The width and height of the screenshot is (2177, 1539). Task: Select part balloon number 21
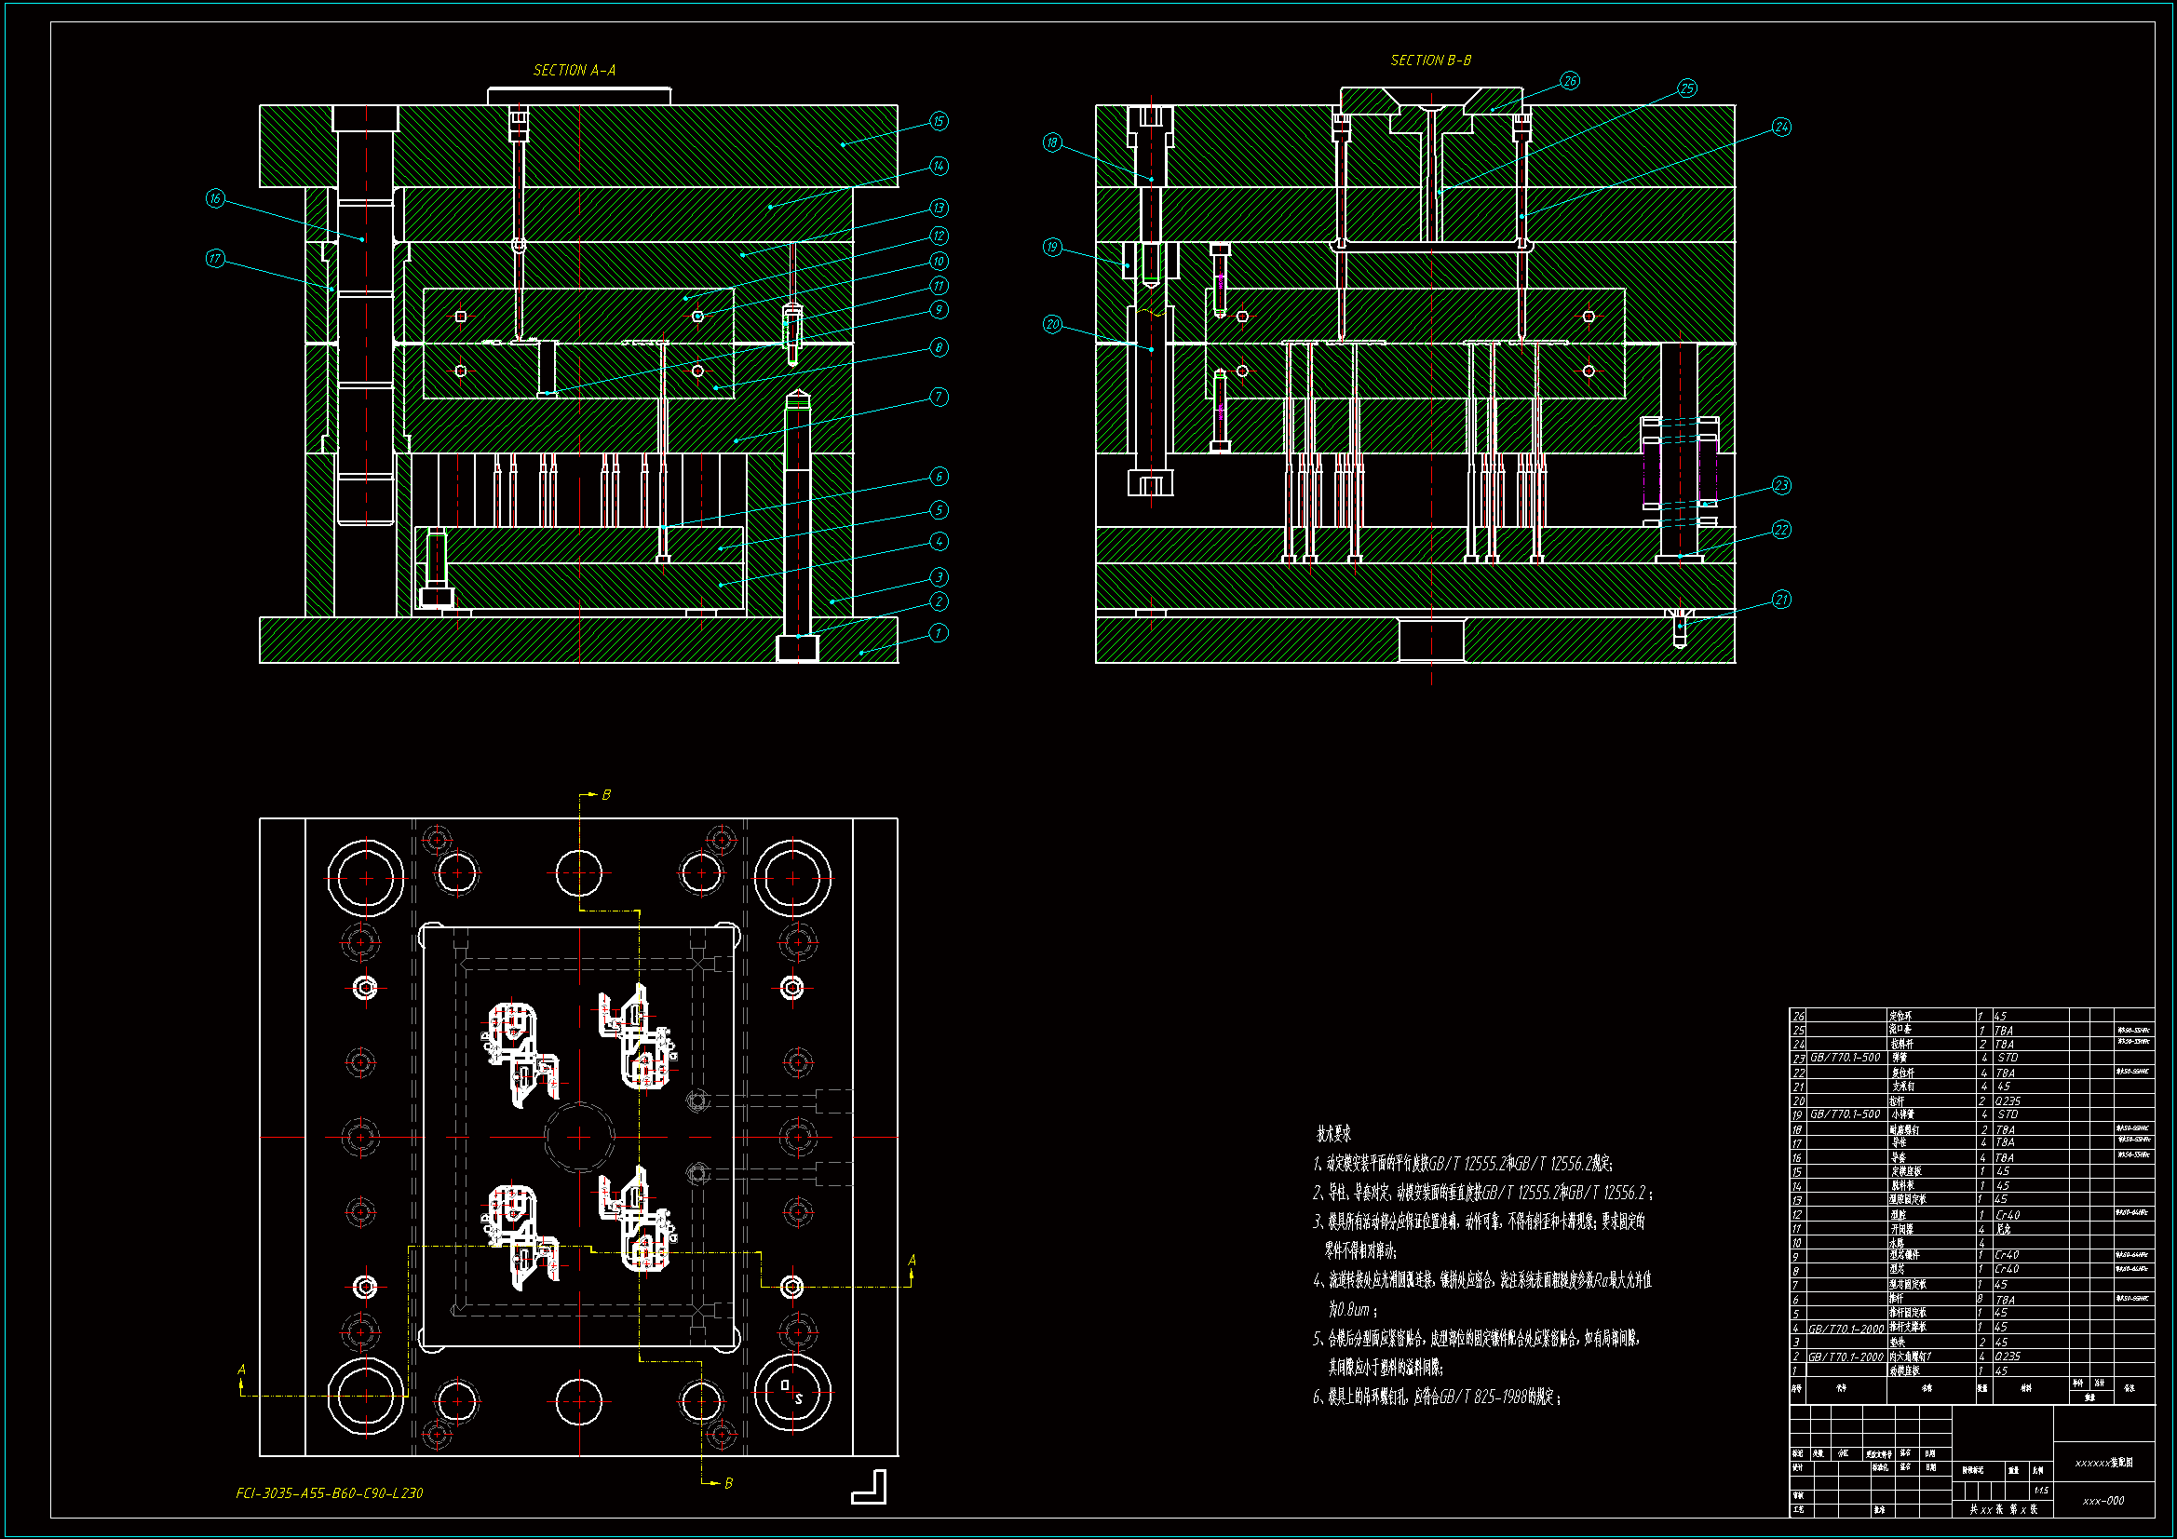tap(1781, 600)
